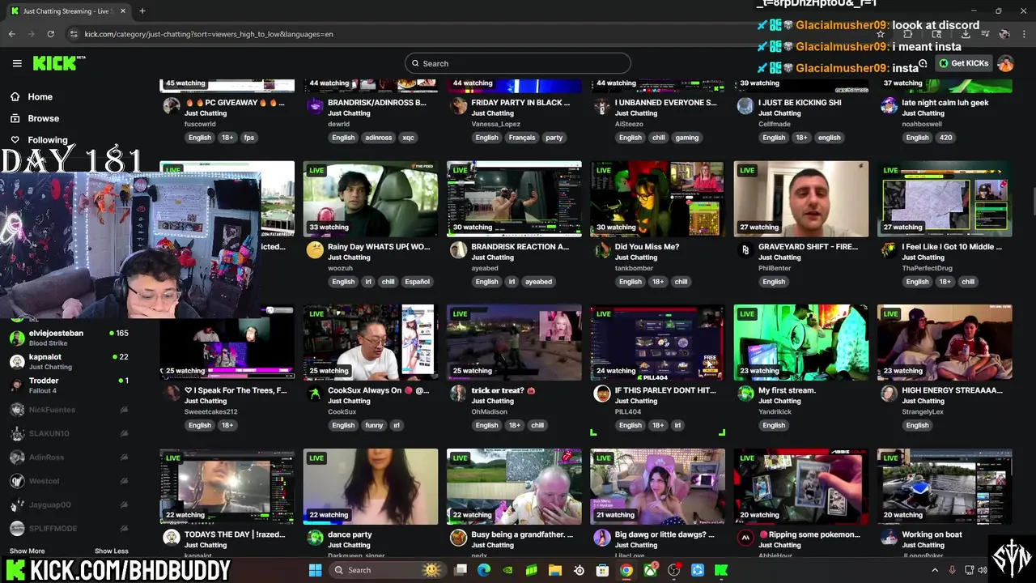
Task: Open ThePerfectDrug stream thumbnail
Action: (945, 199)
